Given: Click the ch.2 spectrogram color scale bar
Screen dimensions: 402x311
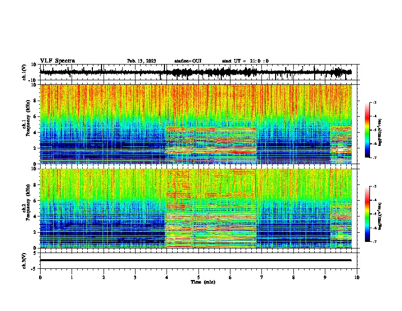Looking at the screenshot, I should click(x=367, y=214).
